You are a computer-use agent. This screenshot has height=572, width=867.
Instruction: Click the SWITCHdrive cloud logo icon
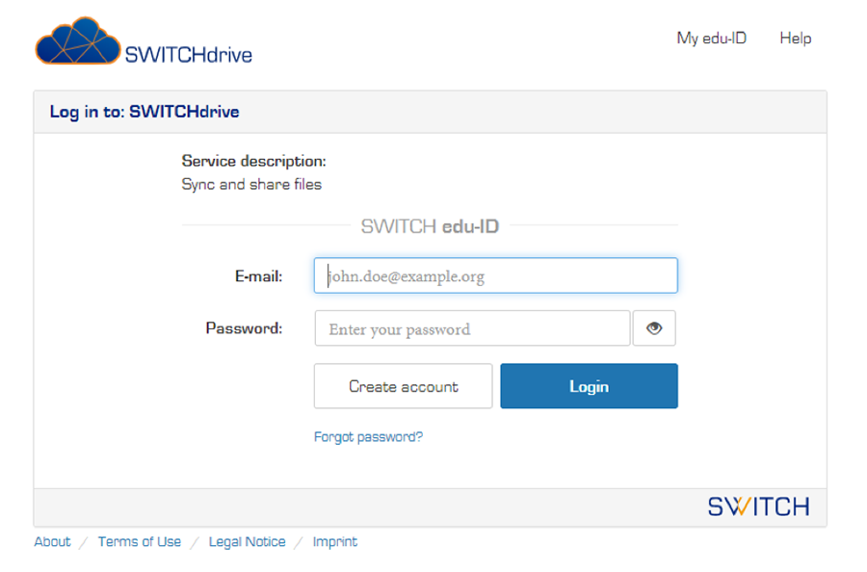pos(79,41)
